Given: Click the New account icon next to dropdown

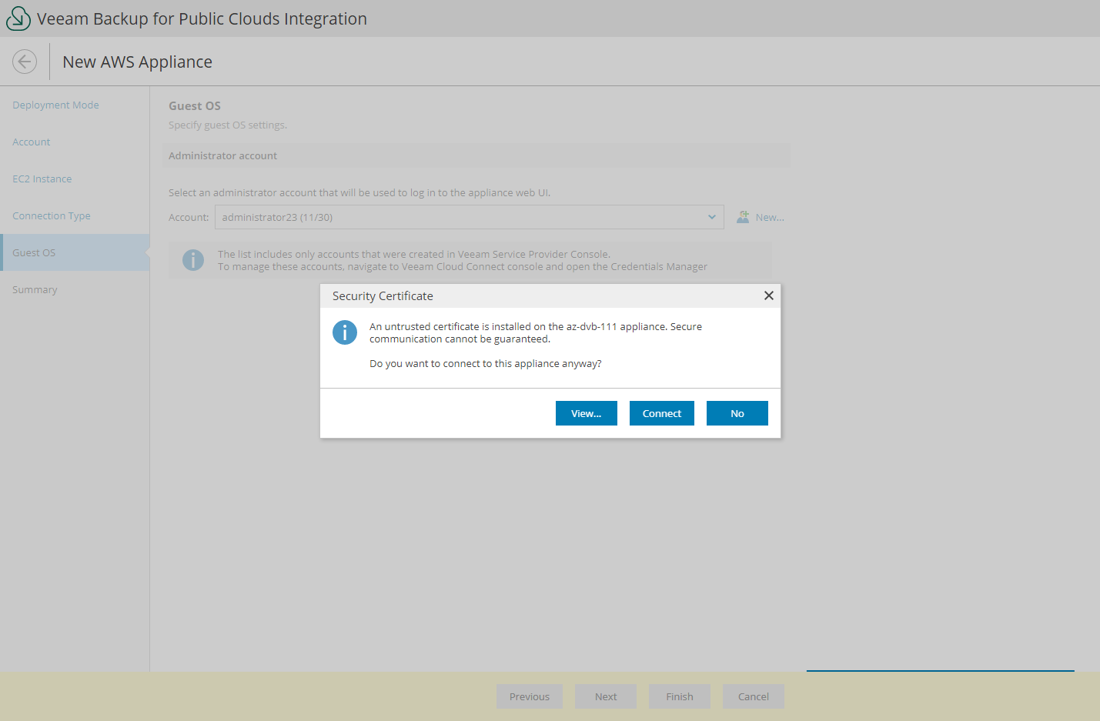Looking at the screenshot, I should click(x=742, y=216).
